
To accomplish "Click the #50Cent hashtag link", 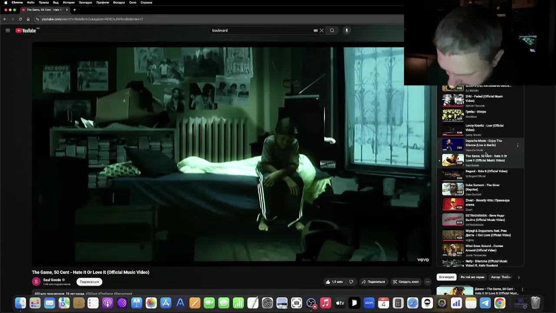I will [x=91, y=294].
